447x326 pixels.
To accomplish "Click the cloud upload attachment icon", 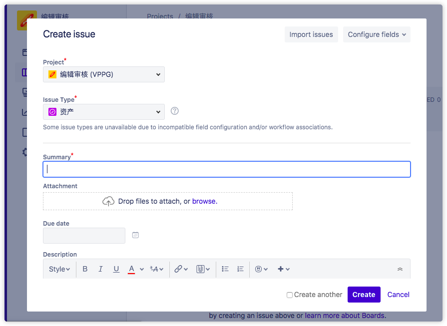I will 108,201.
